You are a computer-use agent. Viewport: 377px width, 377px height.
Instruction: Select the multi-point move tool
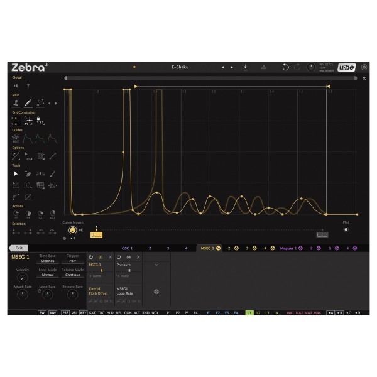(x=40, y=173)
